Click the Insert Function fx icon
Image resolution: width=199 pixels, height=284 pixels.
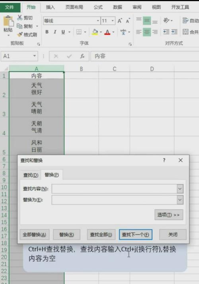82,56
